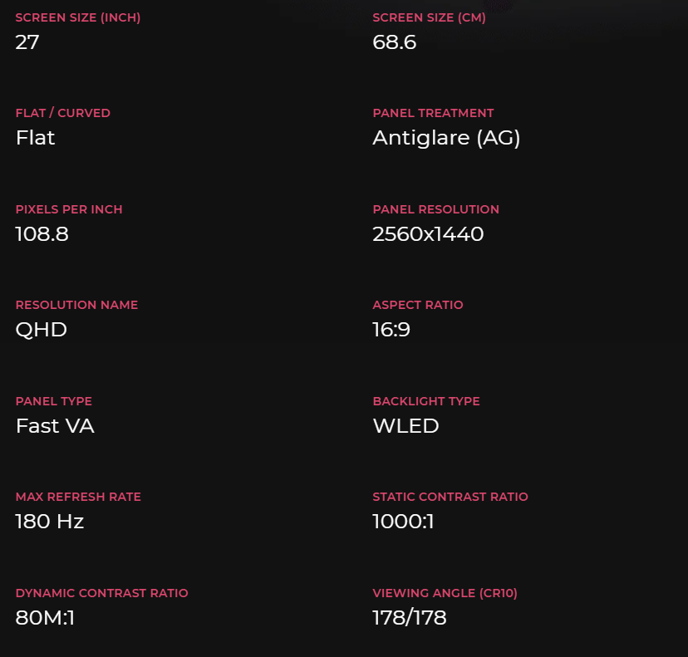Click the 80M:1 dynamic contrast value
Viewport: 688px width, 657px height.
[45, 618]
